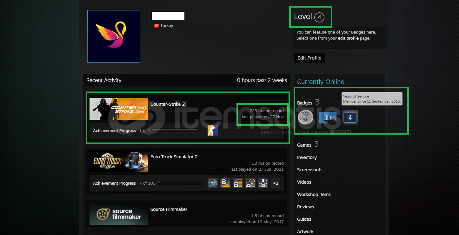Click the Level 4 circle badge
Viewport: 459px width, 235px height.
click(x=319, y=17)
